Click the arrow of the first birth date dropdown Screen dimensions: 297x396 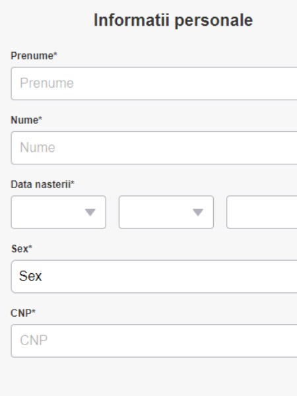pos(90,213)
